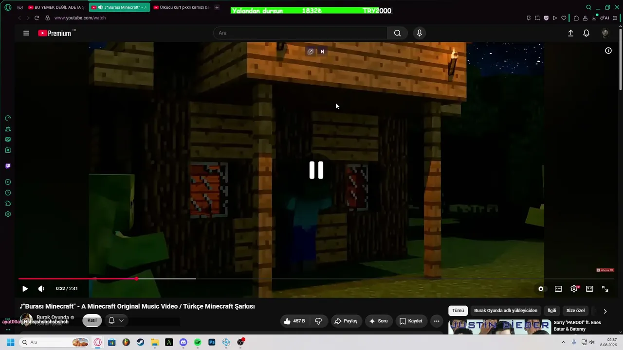Add page to bookmarks heart icon
623x350 pixels.
pyautogui.click(x=564, y=18)
